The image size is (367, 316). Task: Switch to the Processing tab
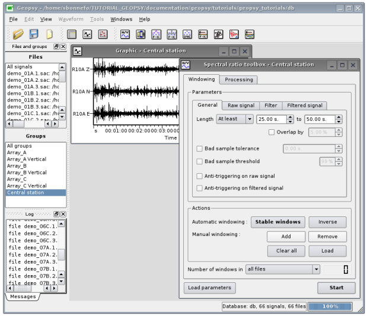[238, 79]
